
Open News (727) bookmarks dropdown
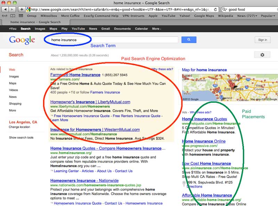(x=247, y=16)
